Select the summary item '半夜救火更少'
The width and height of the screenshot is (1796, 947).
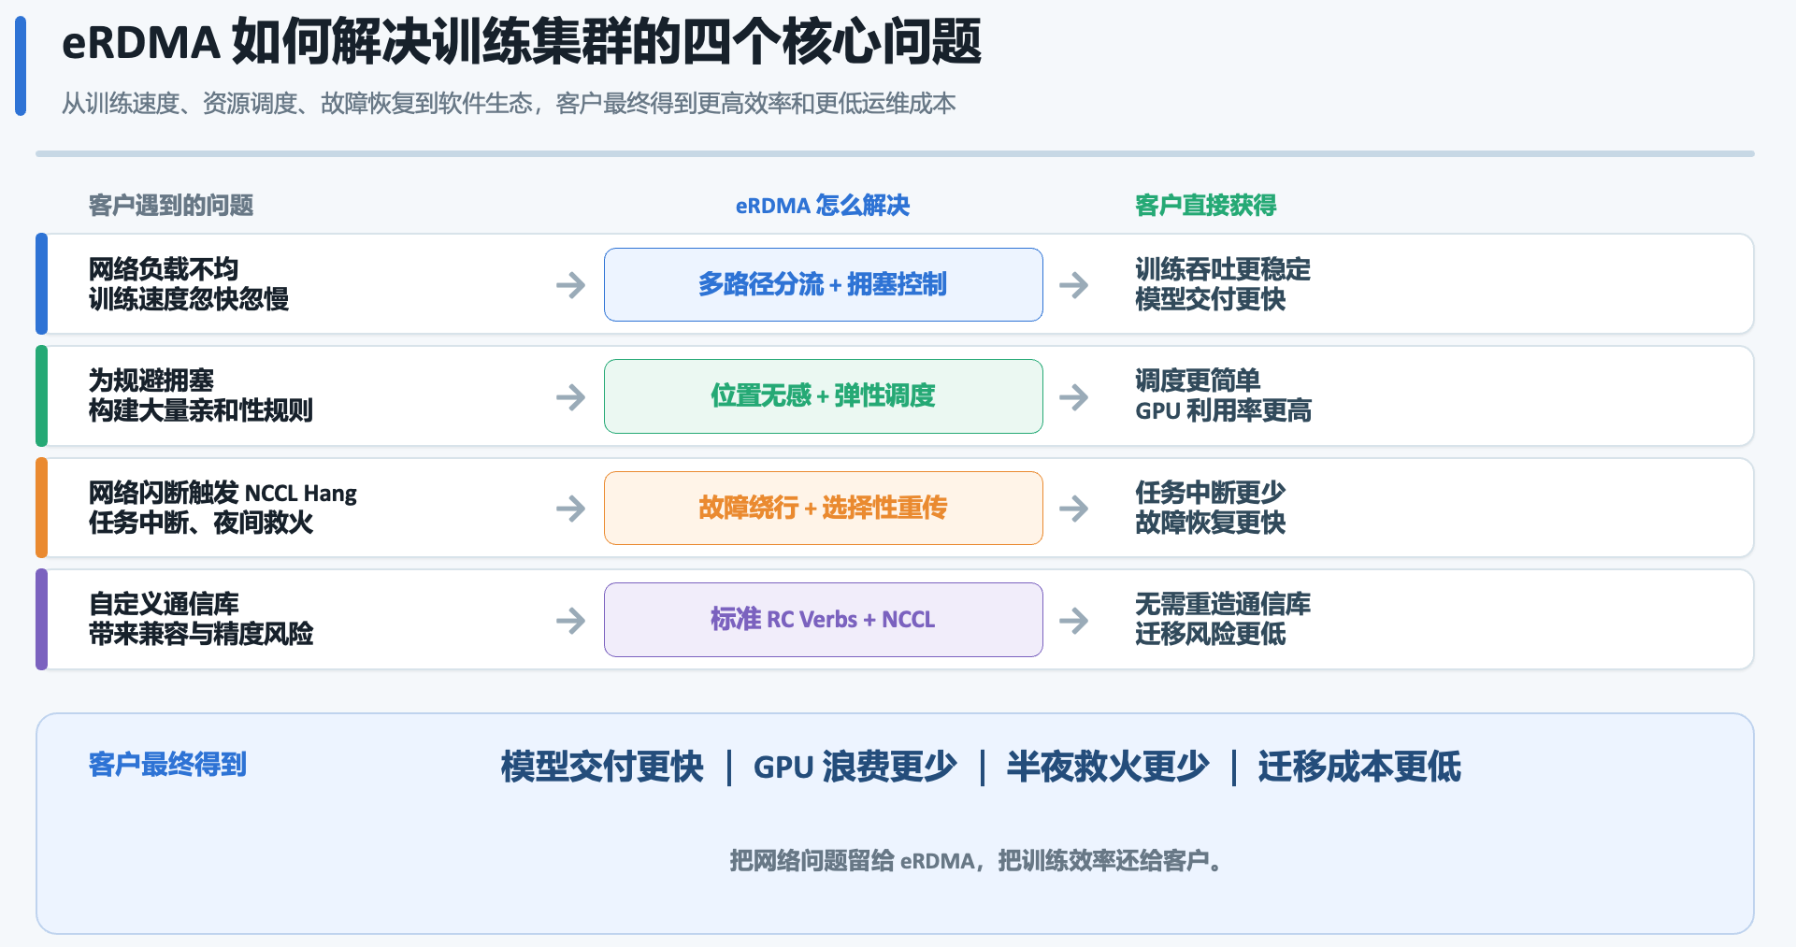click(1108, 767)
